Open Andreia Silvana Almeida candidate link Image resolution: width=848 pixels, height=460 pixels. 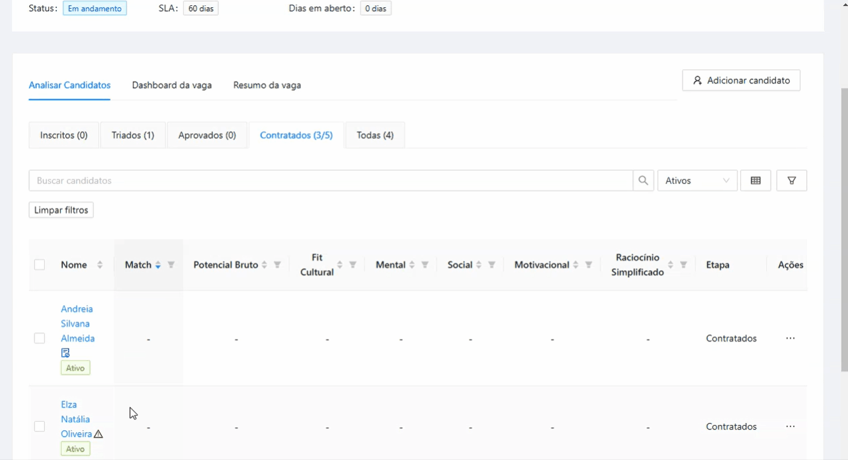(x=77, y=324)
